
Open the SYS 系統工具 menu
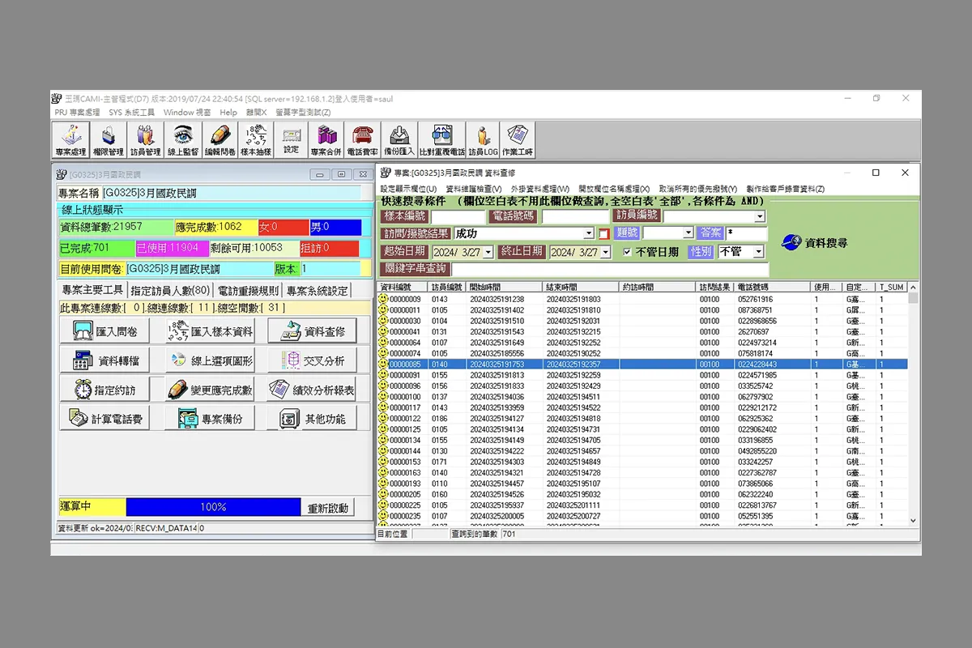pos(131,113)
